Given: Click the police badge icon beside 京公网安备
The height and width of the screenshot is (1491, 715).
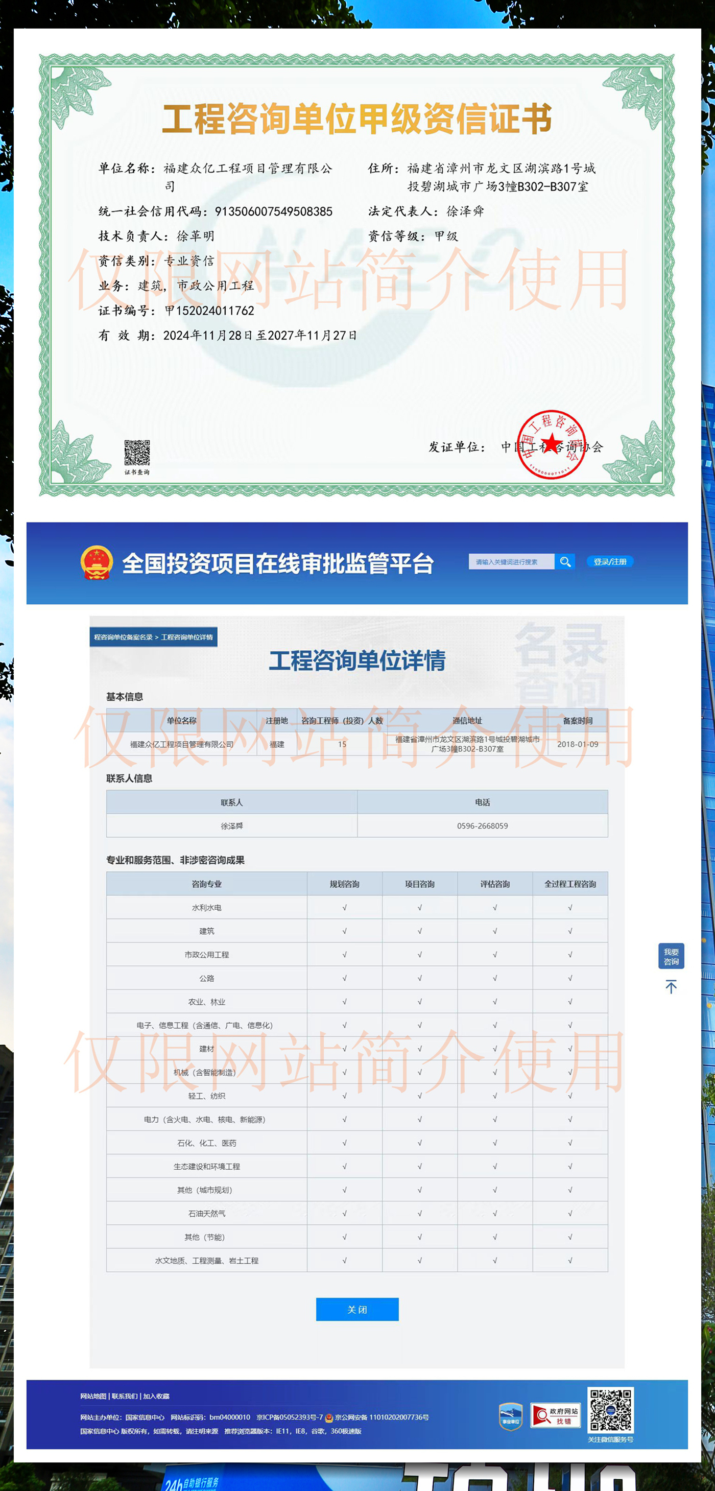Looking at the screenshot, I should [x=329, y=1417].
